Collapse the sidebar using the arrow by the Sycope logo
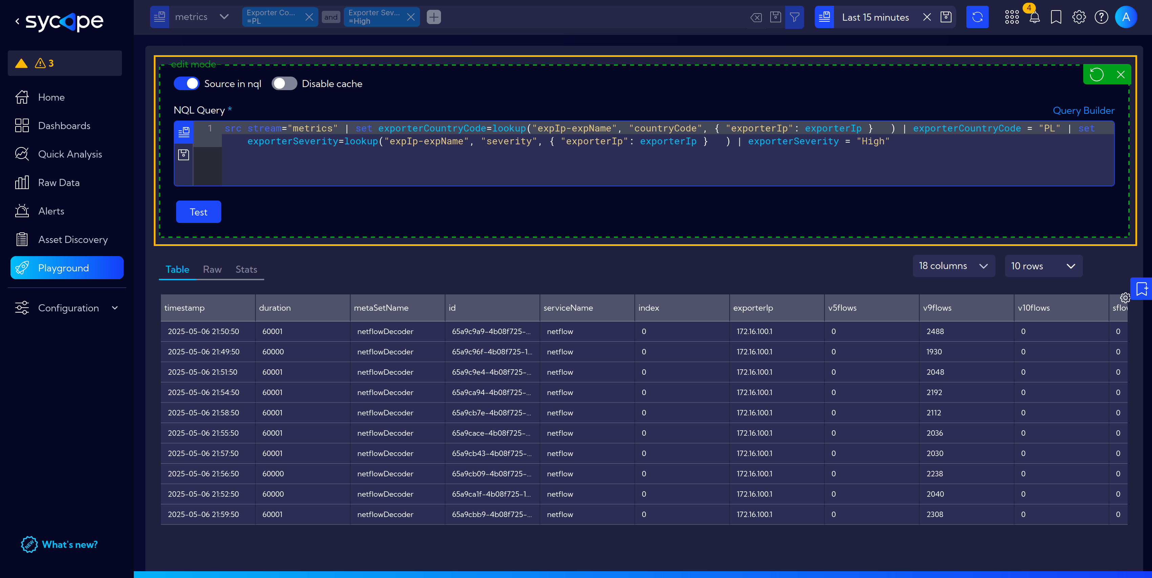1152x578 pixels. click(x=17, y=21)
